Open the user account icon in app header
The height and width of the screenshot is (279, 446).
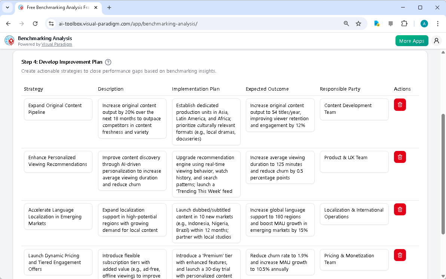point(436,40)
